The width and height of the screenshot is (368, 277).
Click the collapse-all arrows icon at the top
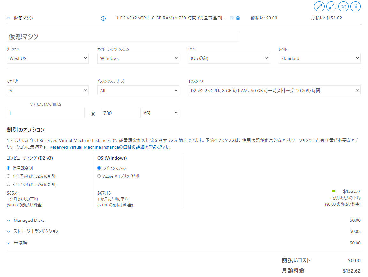point(331,7)
